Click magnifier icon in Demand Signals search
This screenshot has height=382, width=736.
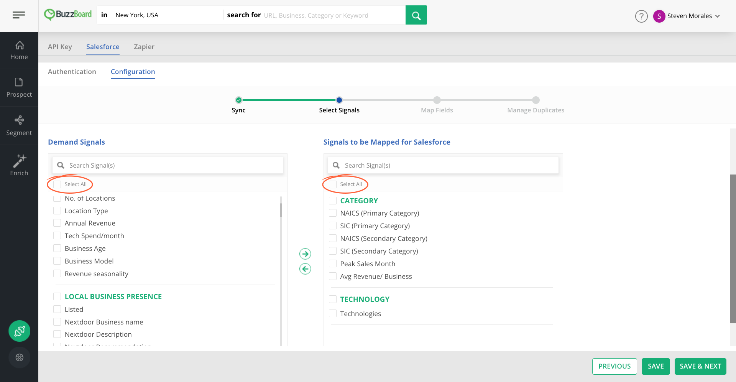(x=61, y=165)
